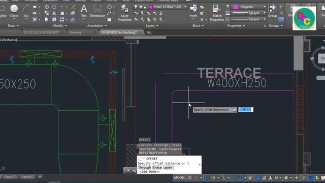Activate the Move tool in Modify panel

pos(47,7)
